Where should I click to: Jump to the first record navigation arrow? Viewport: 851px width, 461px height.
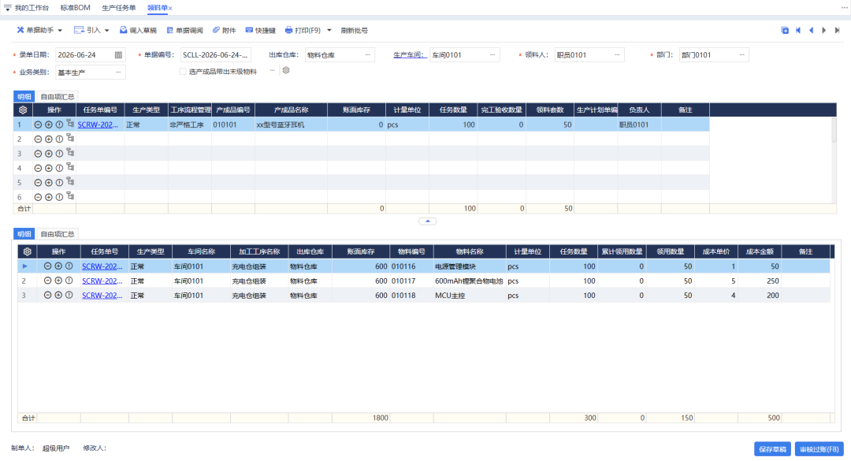click(x=797, y=31)
